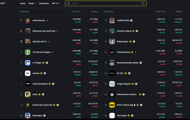The image size is (190, 120).
Task: Click the Pudgy Penguins avatar icon
Action: tap(112, 84)
